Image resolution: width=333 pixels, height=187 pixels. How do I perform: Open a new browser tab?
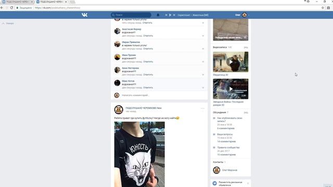(x=72, y=2)
